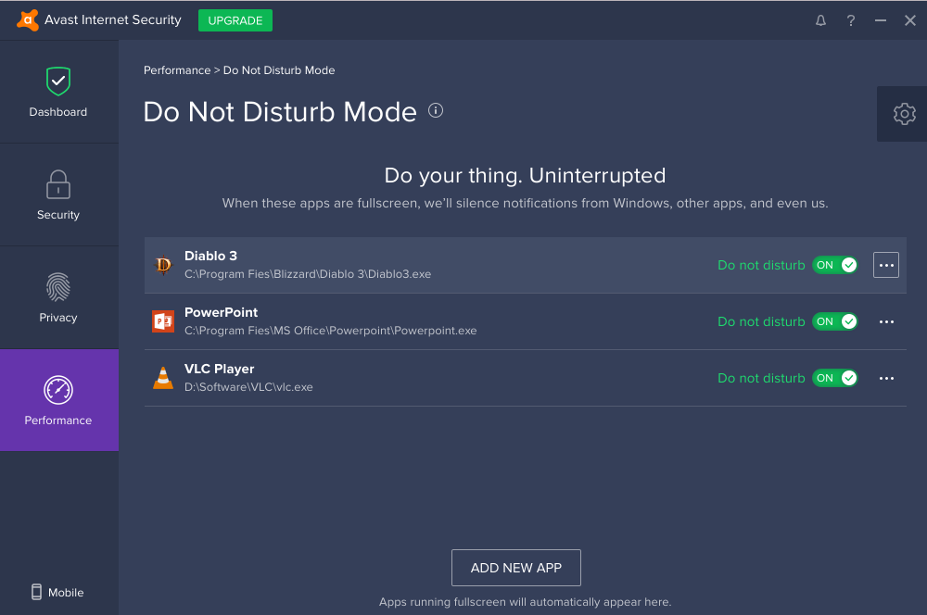Toggle VLC Player Do not disturb off
This screenshot has width=927, height=615.
click(834, 378)
